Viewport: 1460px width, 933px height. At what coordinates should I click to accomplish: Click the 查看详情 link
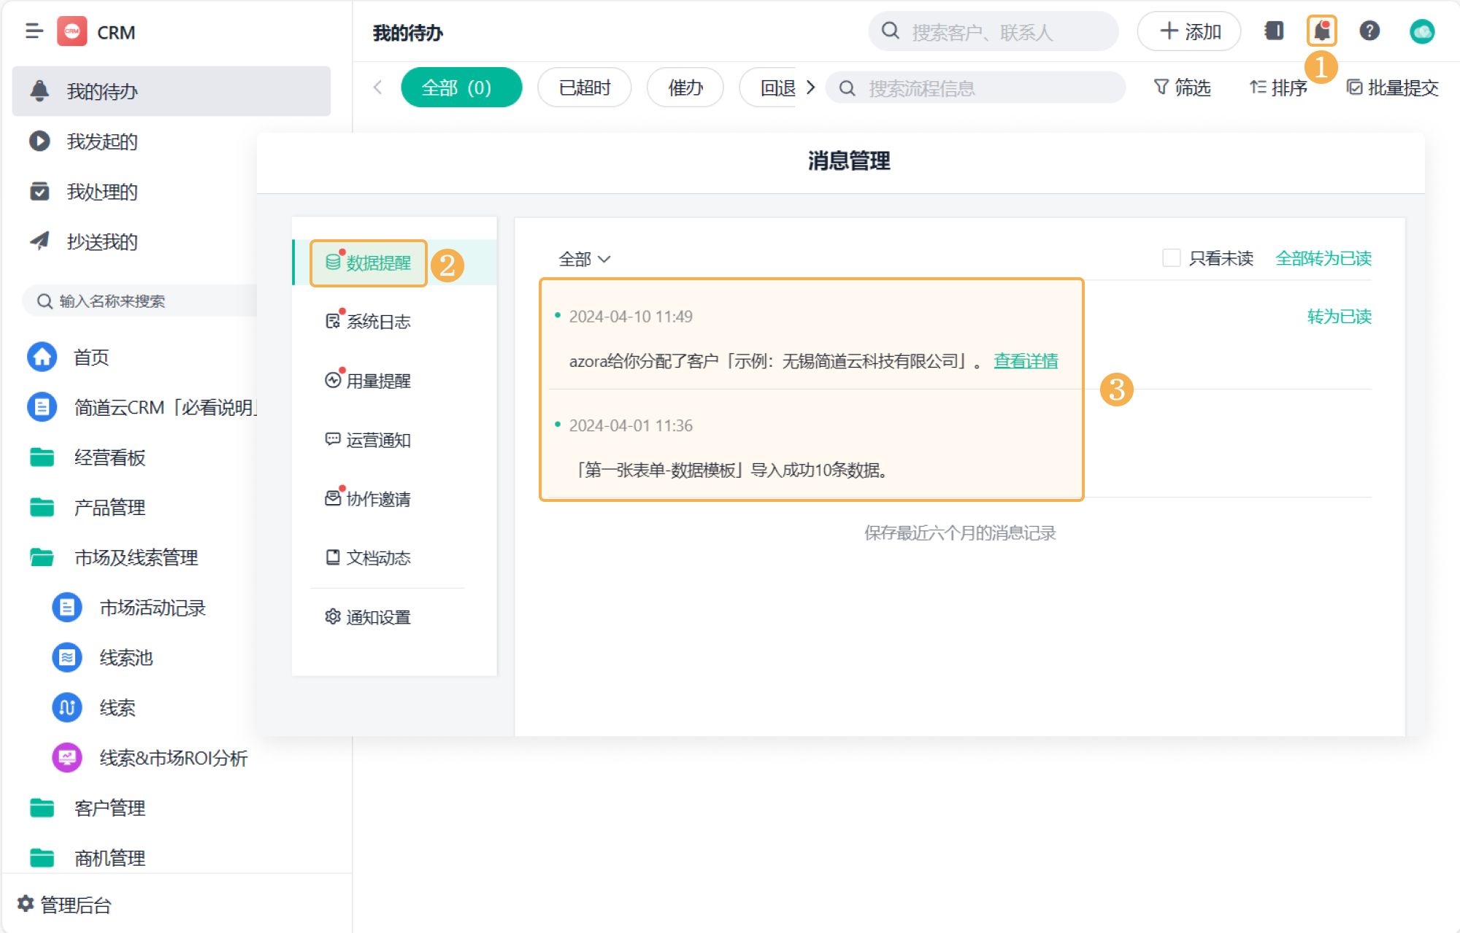click(x=1025, y=360)
